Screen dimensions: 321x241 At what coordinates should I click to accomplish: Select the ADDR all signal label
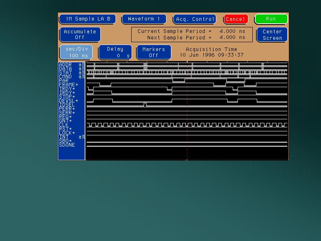point(71,65)
